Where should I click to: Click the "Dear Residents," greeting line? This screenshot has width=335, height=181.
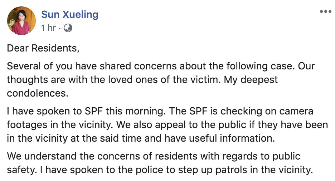(43, 48)
